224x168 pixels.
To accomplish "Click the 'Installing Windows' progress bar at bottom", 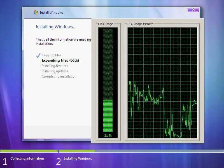I will click(141, 151).
